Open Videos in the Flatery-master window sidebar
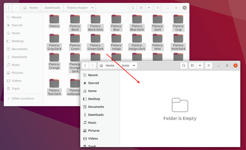The width and height of the screenshot is (246, 150). tap(23, 81)
